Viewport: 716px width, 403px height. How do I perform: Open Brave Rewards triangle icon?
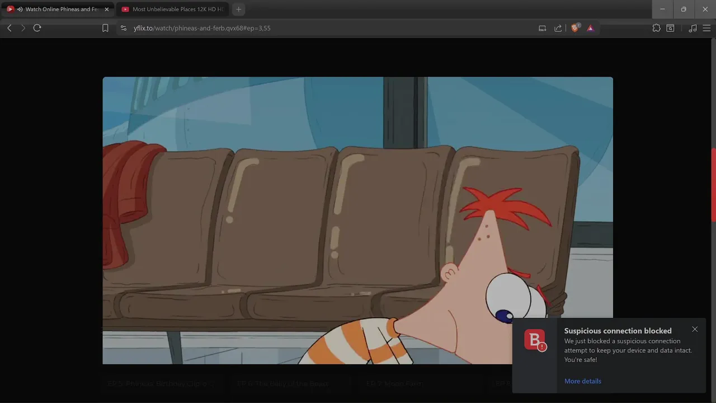pyautogui.click(x=590, y=28)
